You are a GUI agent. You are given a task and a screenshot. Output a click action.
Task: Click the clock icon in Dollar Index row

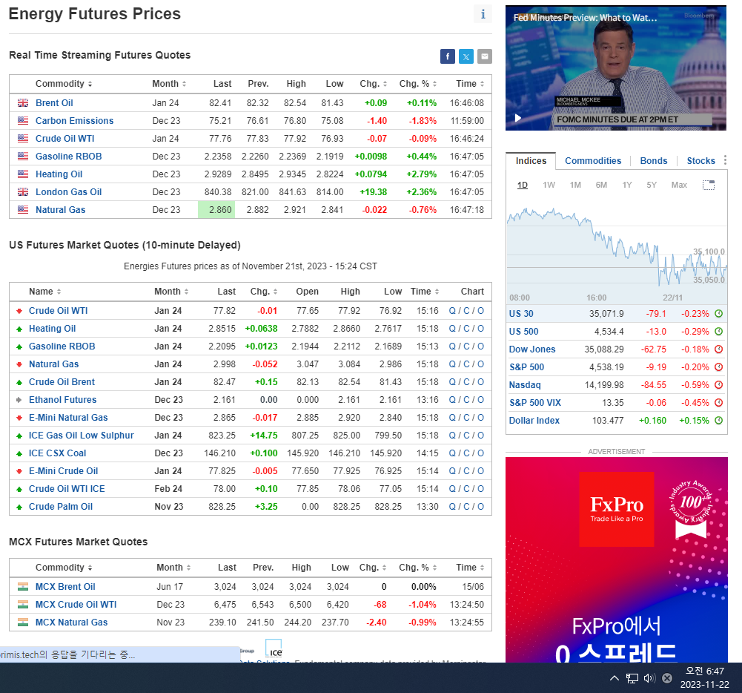(x=718, y=420)
